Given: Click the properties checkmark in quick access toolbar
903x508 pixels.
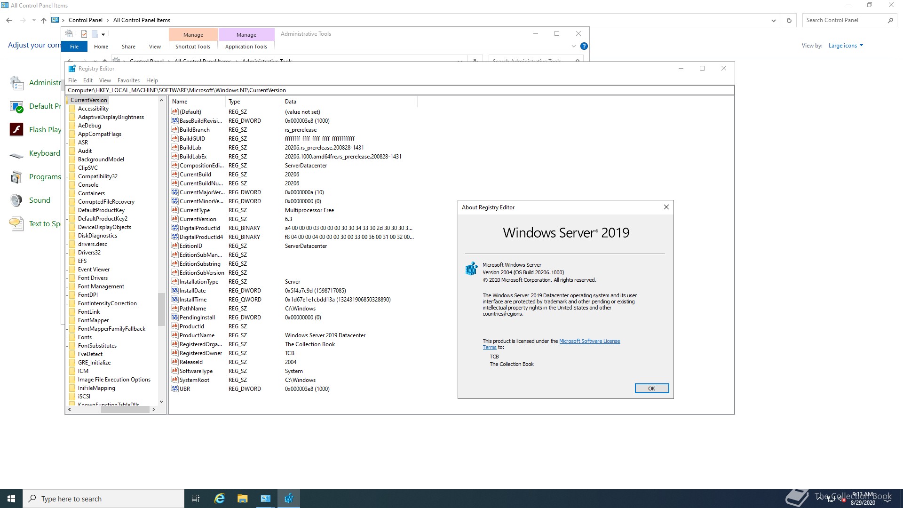Looking at the screenshot, I should click(84, 34).
